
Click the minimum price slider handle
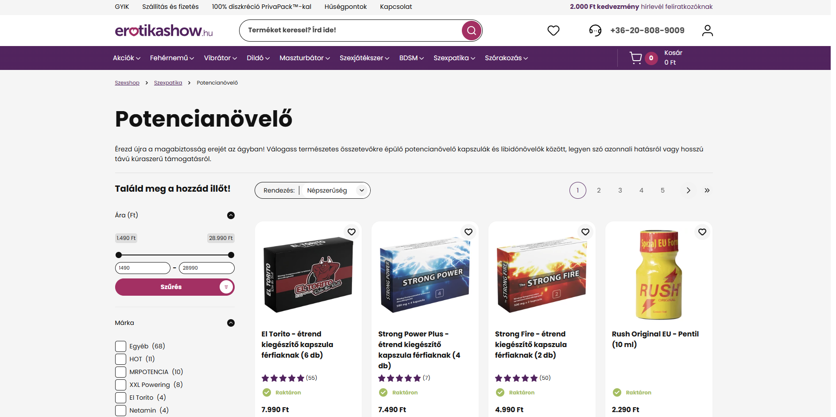pos(118,255)
